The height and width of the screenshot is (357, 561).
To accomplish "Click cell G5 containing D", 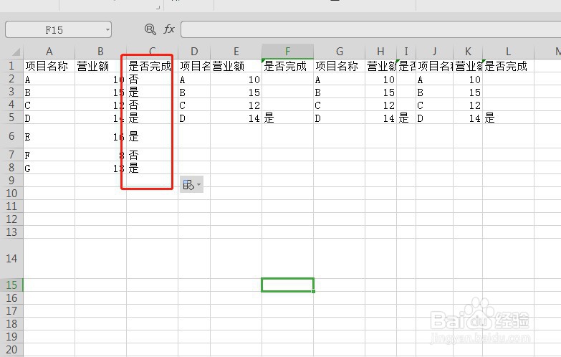I will click(x=339, y=118).
